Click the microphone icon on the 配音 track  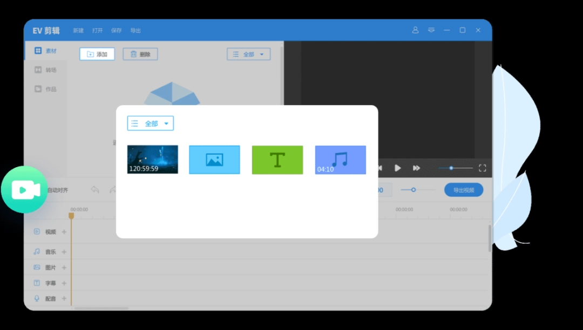(37, 298)
